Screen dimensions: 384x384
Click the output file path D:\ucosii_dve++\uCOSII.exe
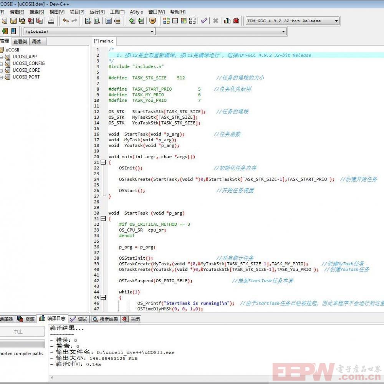click(x=136, y=353)
